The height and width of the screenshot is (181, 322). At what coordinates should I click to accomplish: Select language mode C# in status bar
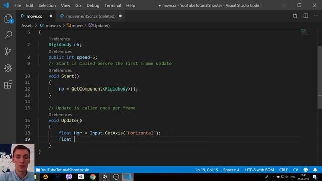[295, 170]
